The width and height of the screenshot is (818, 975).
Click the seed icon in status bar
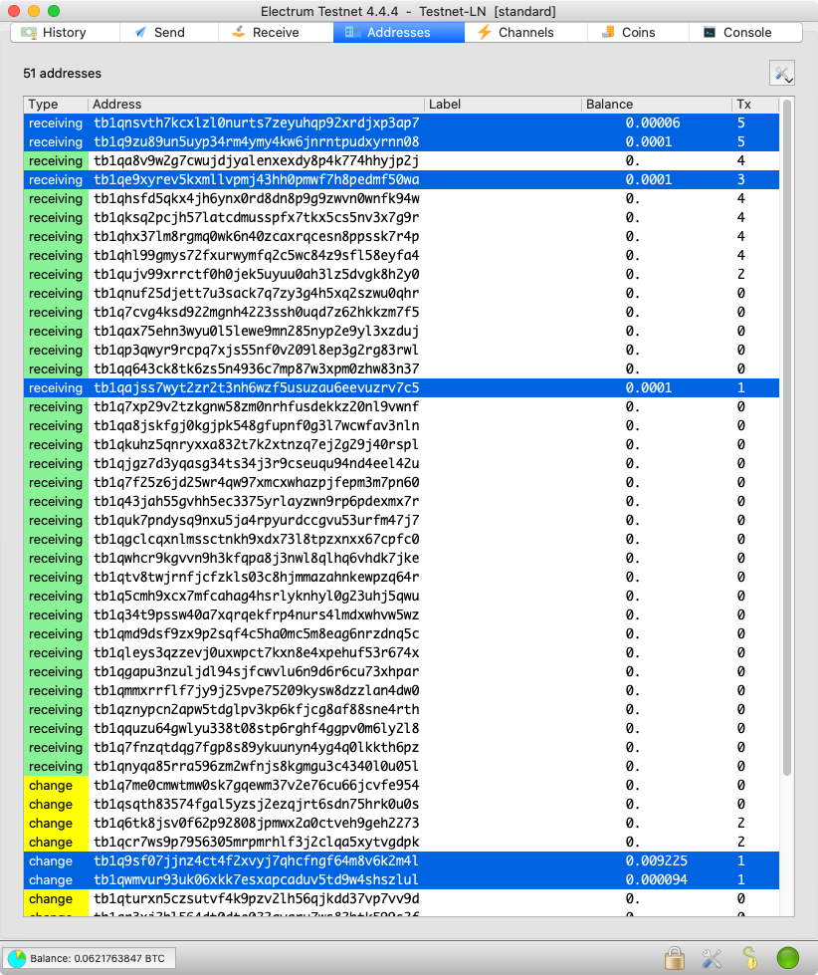tap(749, 958)
